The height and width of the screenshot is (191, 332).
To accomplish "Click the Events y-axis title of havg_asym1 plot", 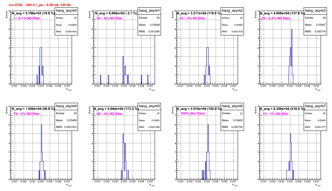I will point(89,14).
